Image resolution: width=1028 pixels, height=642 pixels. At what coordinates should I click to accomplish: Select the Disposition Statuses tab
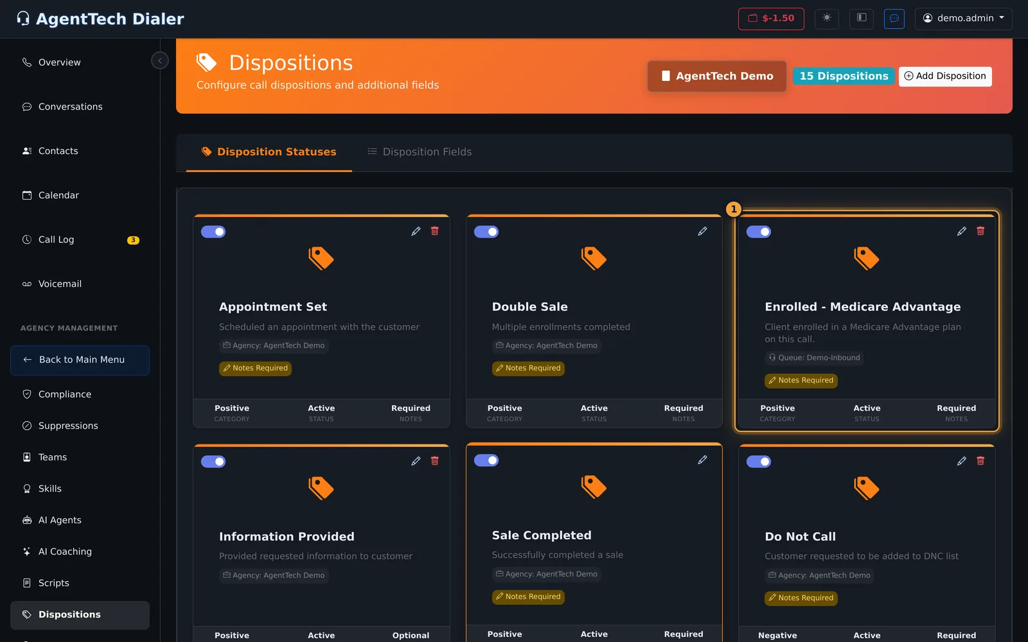(269, 152)
